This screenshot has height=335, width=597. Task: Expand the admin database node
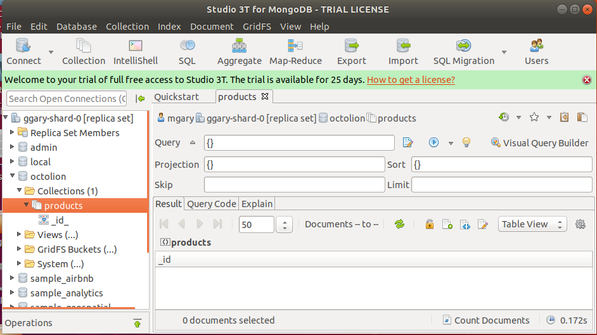(x=12, y=147)
